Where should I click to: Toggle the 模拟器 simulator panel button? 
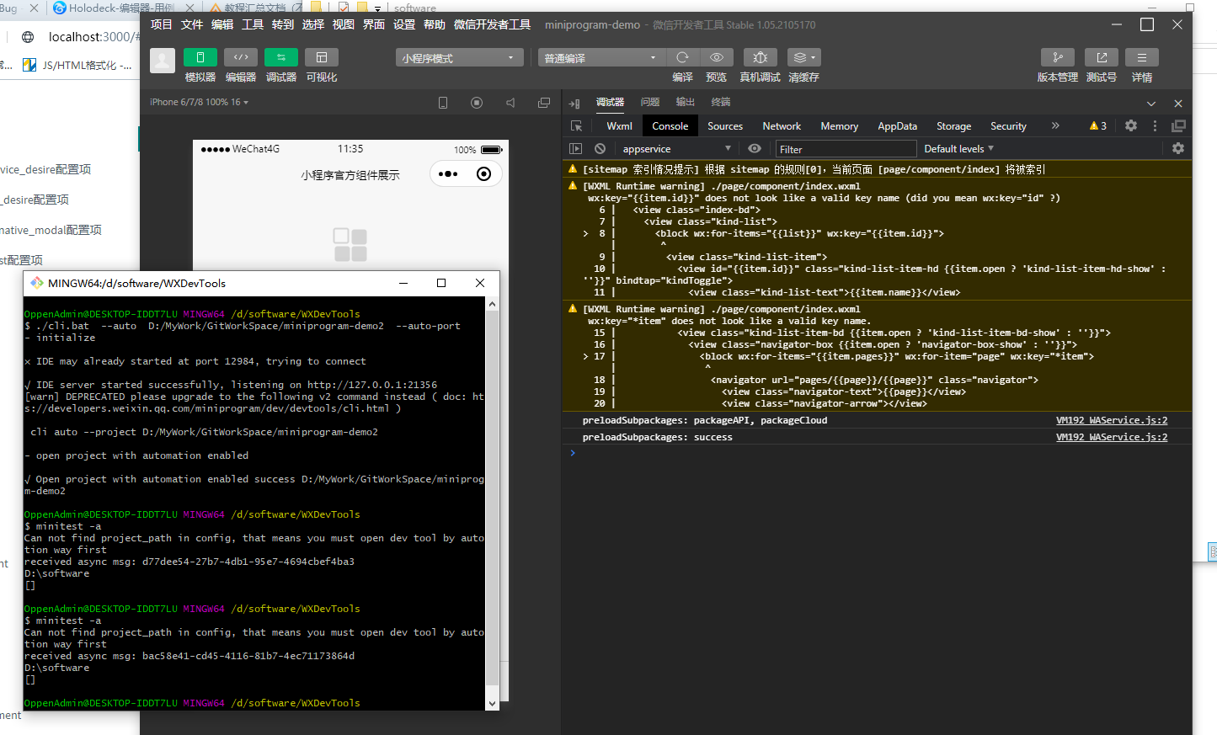200,57
